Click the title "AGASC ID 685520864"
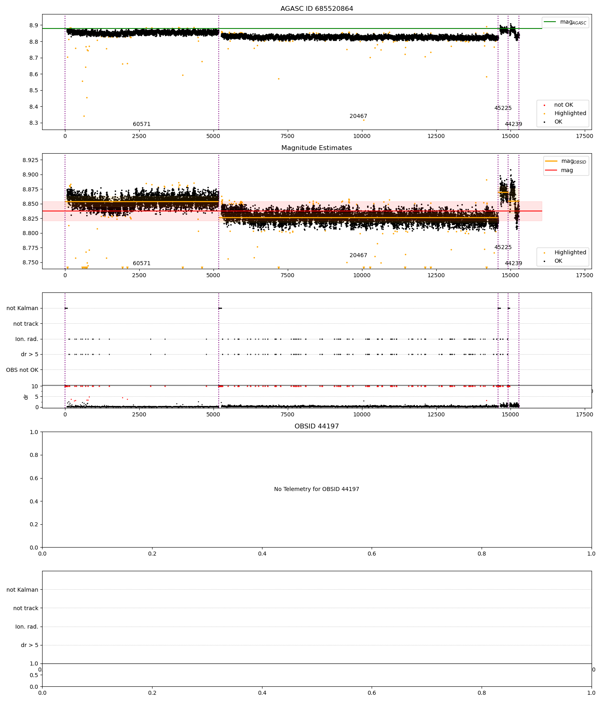Viewport: 602px width, 702px height. coord(317,9)
